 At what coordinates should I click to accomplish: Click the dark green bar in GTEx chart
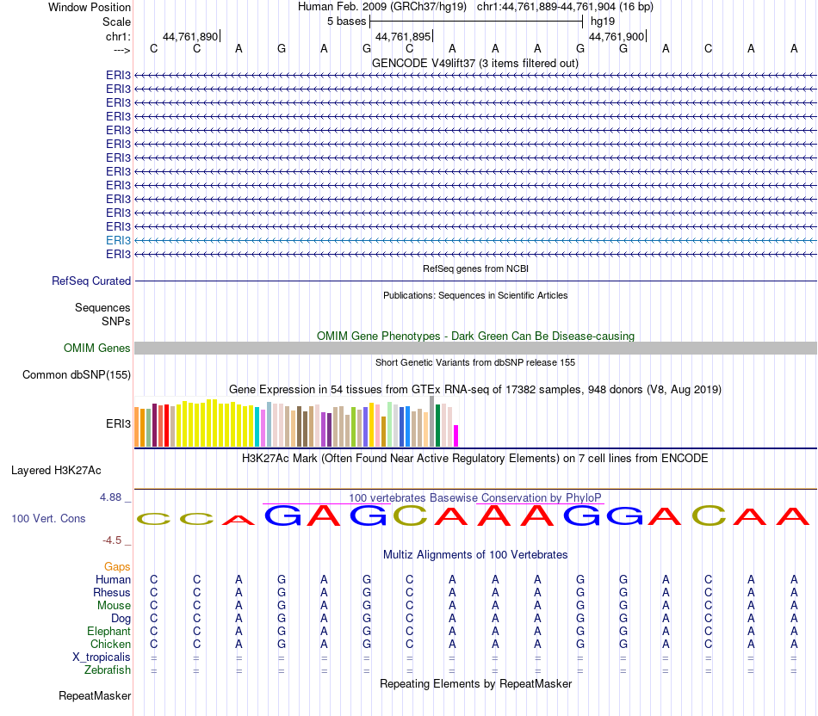(x=437, y=425)
